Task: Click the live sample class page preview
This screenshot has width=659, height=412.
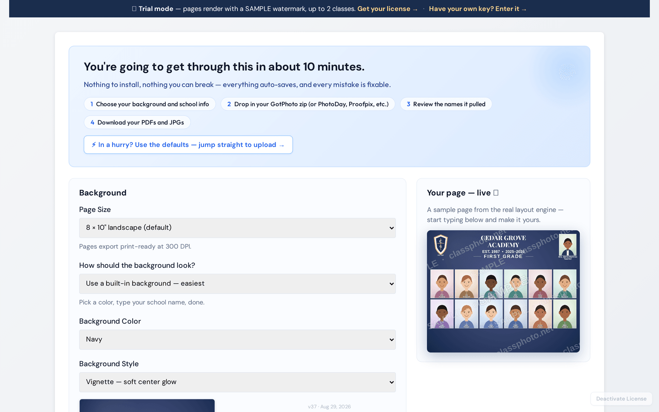Action: click(503, 291)
